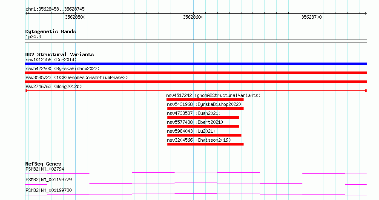Open esv2746763 (Wong2012b) variant label
This screenshot has width=379, height=200.
(x=54, y=86)
